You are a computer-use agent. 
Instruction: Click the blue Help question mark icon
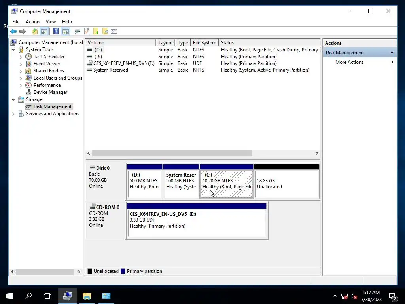[56, 32]
